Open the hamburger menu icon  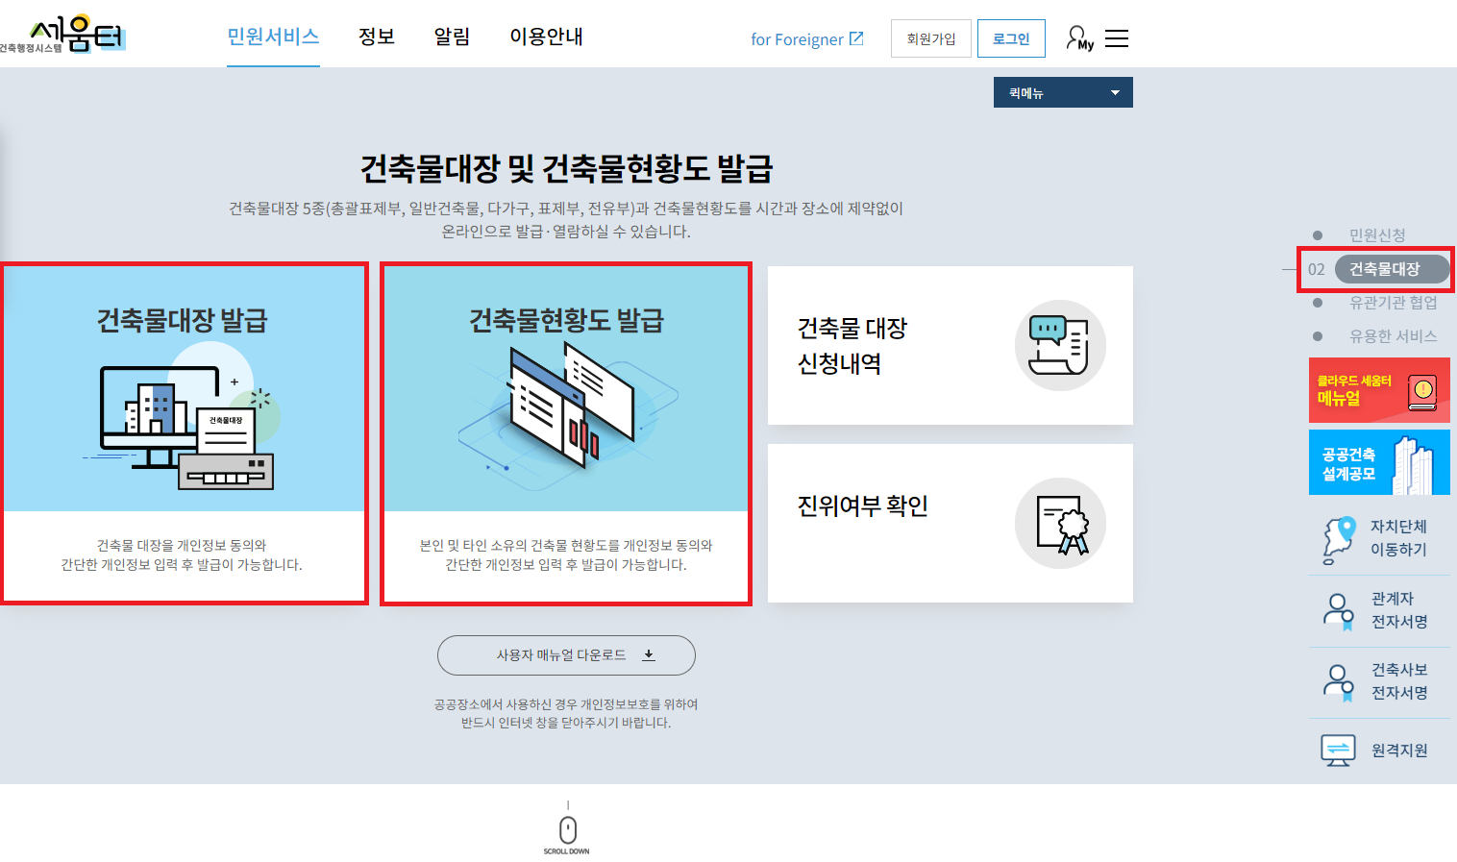tap(1116, 37)
